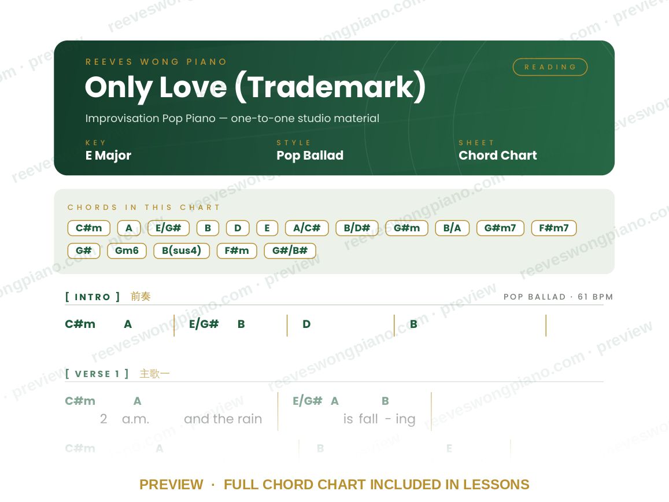Click the E Major key value
Viewport: 669px width, 502px height.
coord(108,156)
